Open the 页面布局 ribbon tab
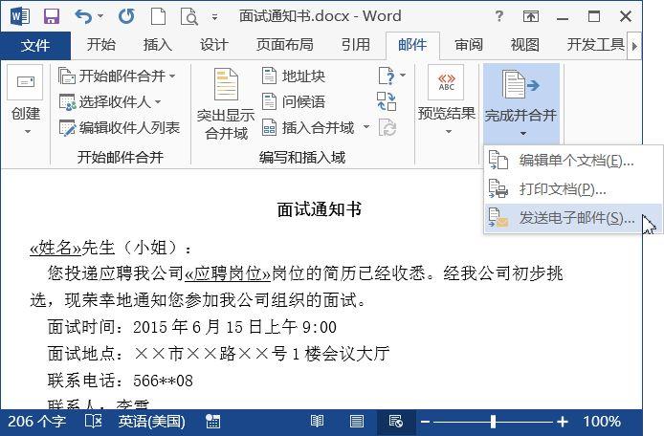This screenshot has height=436, width=664. point(284,44)
